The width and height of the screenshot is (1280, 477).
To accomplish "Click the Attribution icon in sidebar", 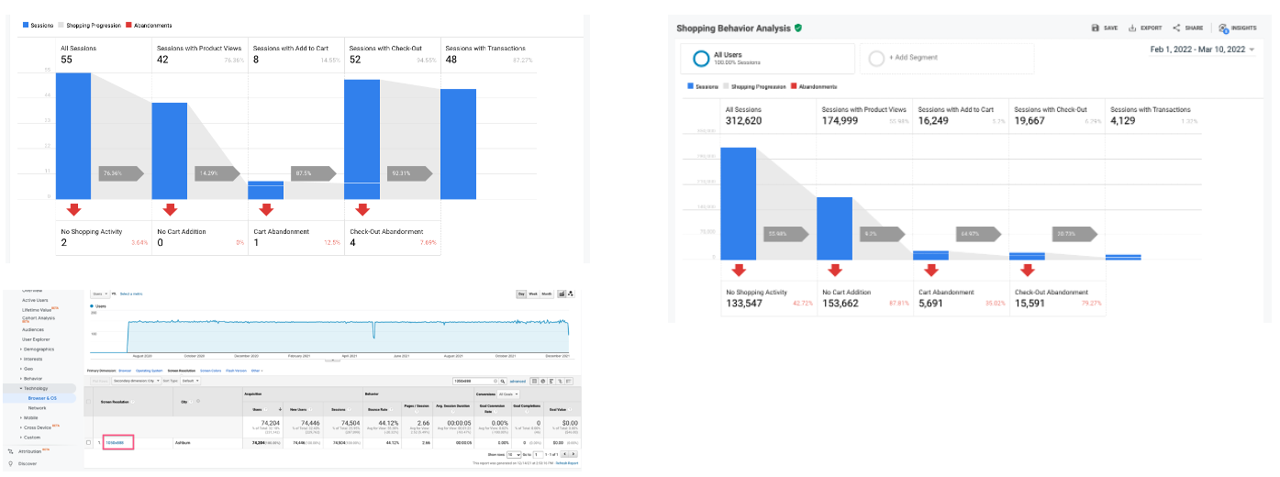I will coord(10,450).
